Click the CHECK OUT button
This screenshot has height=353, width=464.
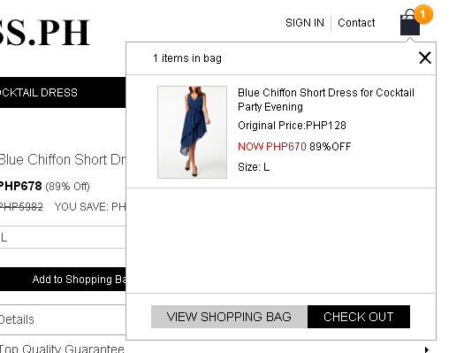[359, 317]
